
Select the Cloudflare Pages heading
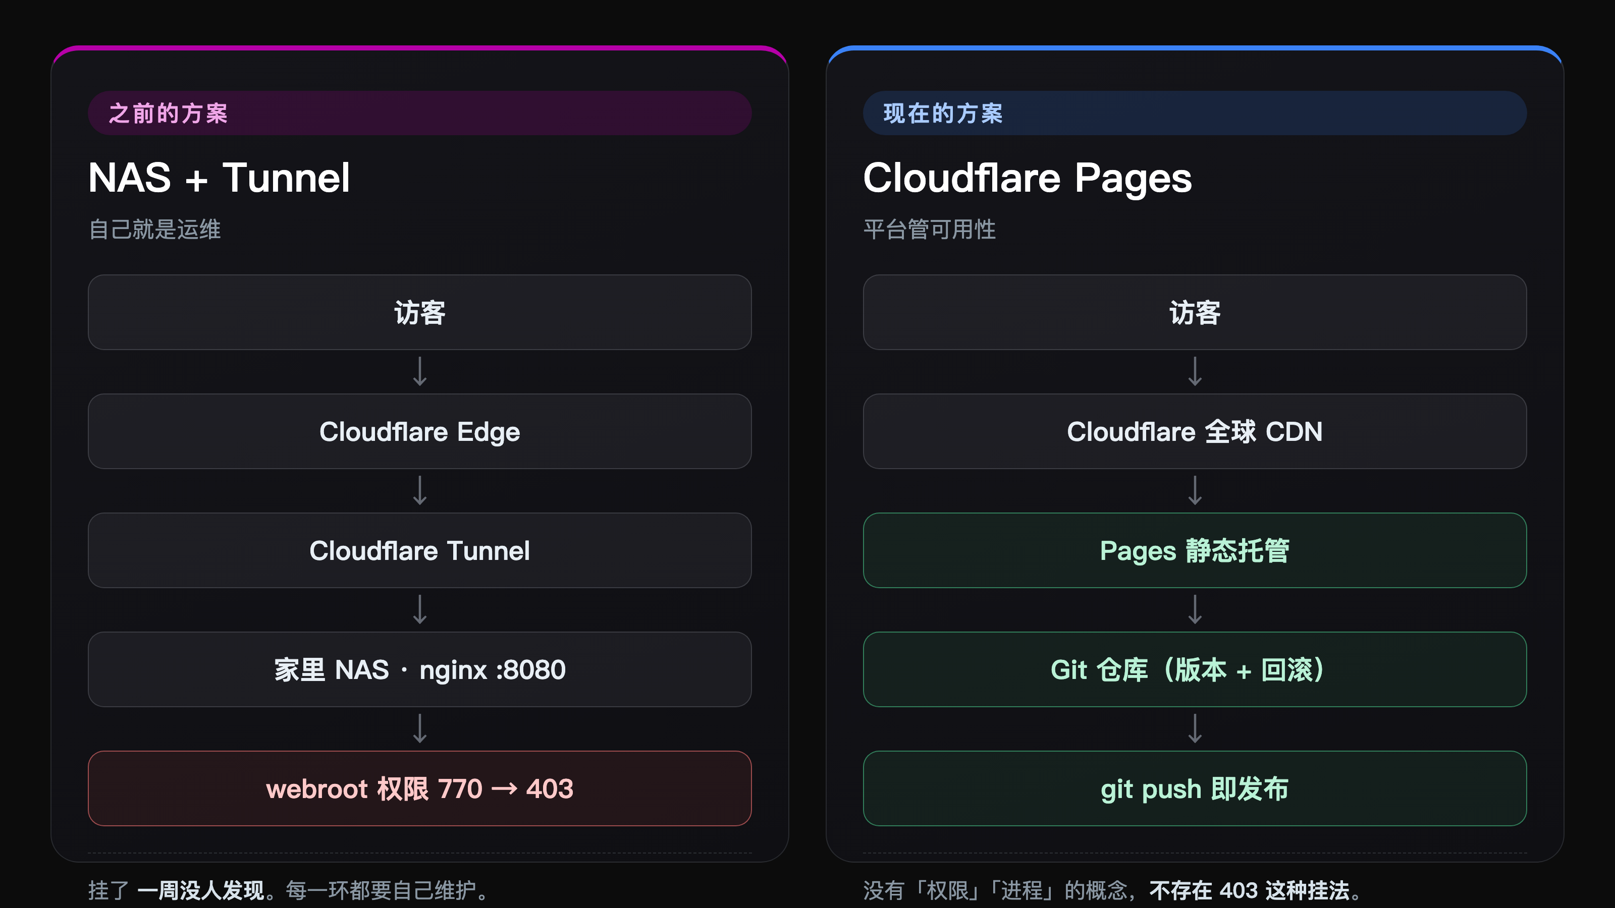(x=1027, y=178)
